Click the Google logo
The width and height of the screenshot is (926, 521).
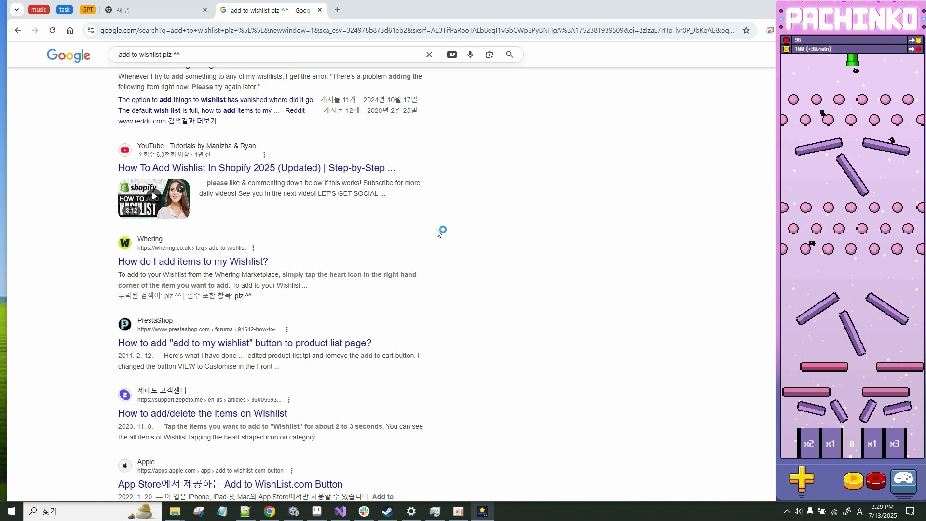tap(68, 55)
